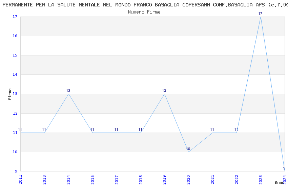Click the x-axis year label 2023
This screenshot has height=186, width=288.
tap(261, 180)
